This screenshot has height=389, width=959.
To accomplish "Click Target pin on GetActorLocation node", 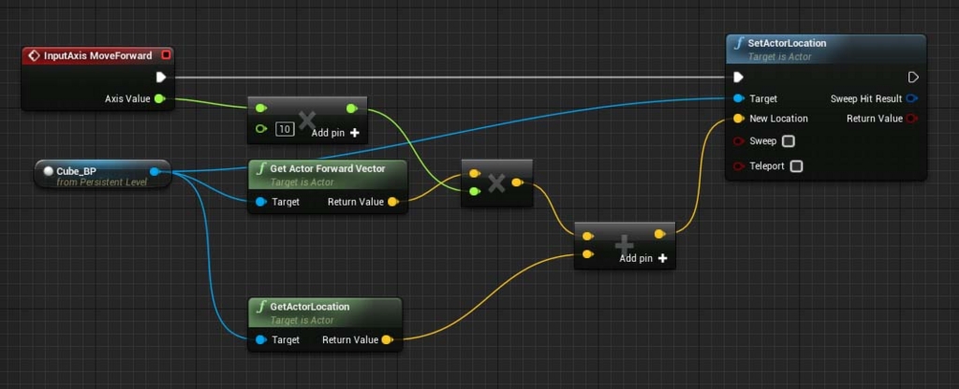I will 261,339.
